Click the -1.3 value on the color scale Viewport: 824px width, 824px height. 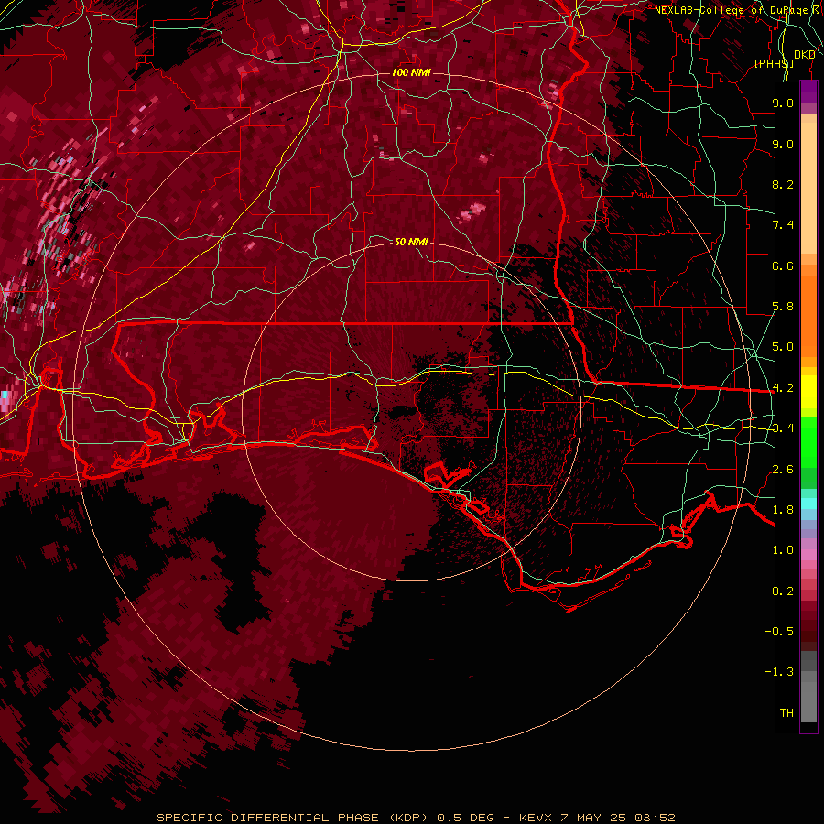(x=779, y=672)
